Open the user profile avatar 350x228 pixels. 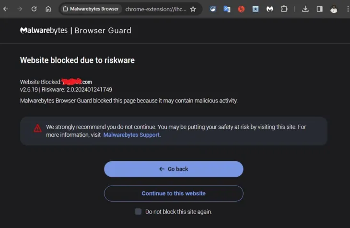[x=334, y=9]
